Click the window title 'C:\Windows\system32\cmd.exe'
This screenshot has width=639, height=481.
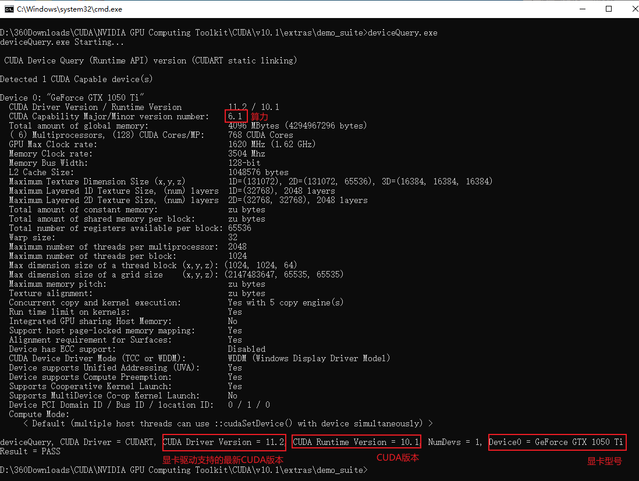pyautogui.click(x=69, y=9)
